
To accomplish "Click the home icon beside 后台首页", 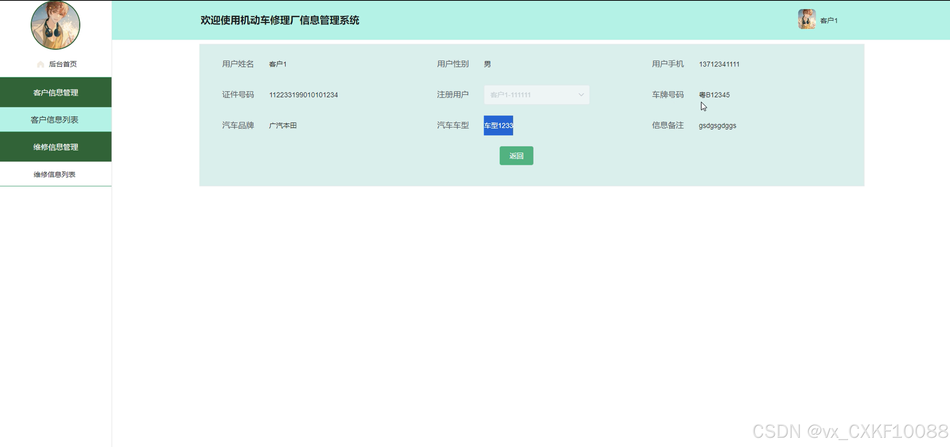I will pyautogui.click(x=41, y=64).
